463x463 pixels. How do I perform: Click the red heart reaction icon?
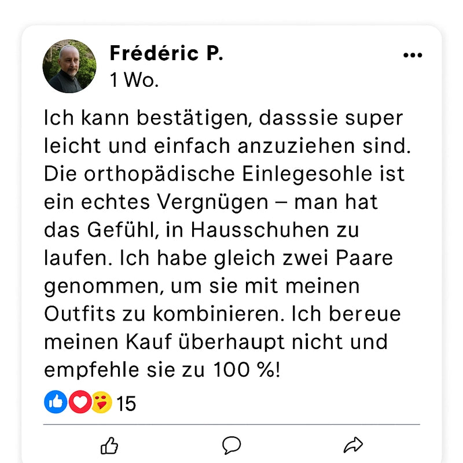pyautogui.click(x=80, y=402)
